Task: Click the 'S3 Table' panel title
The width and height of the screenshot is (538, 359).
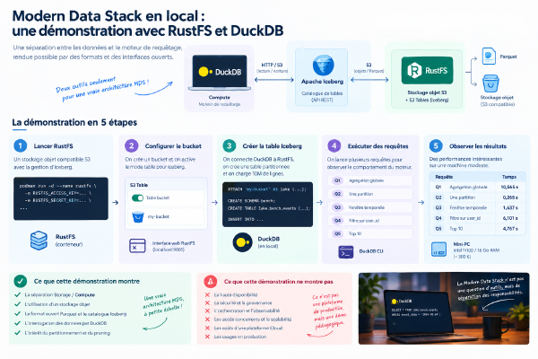Action: coord(139,185)
